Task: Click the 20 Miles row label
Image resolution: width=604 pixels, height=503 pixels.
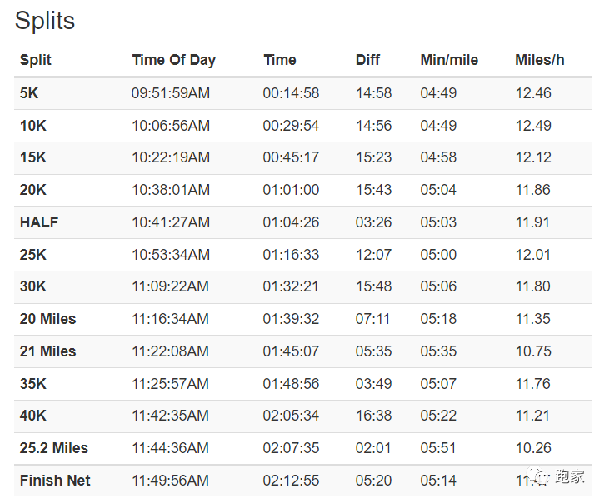Action: (x=47, y=318)
